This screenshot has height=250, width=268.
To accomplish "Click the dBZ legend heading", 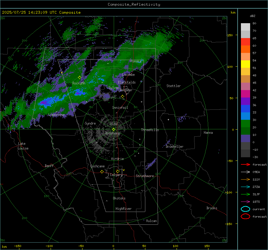I will pyautogui.click(x=253, y=16).
